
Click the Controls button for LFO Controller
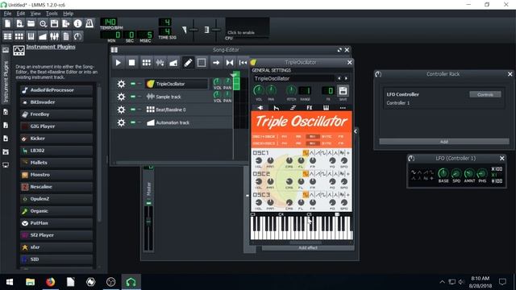pos(485,94)
